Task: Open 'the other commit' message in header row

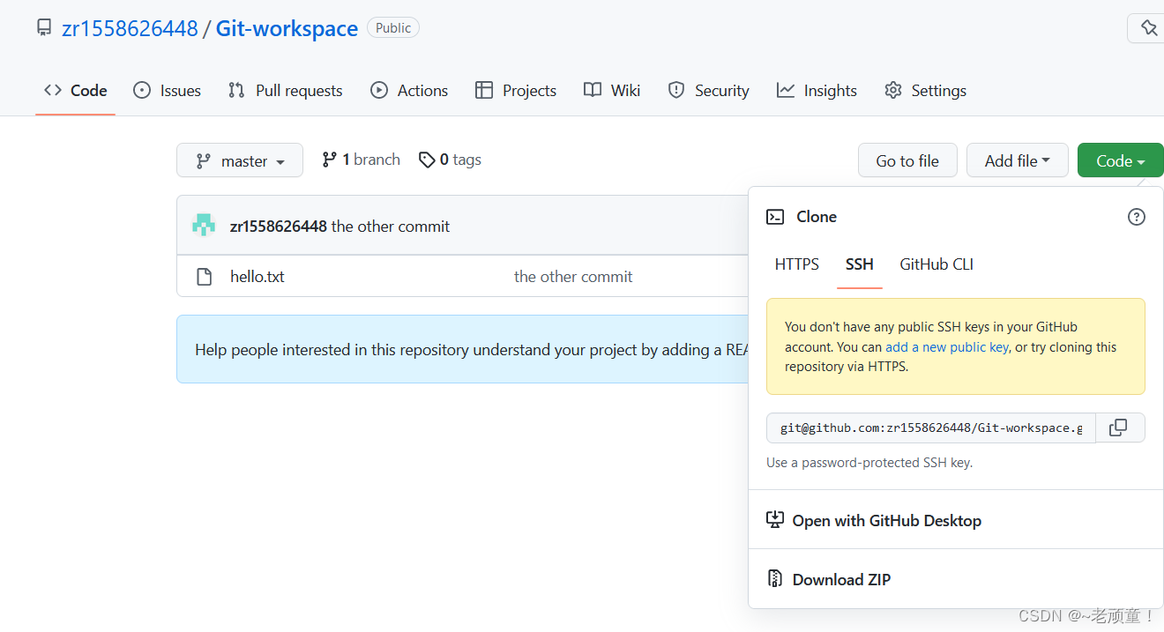Action: coord(391,227)
